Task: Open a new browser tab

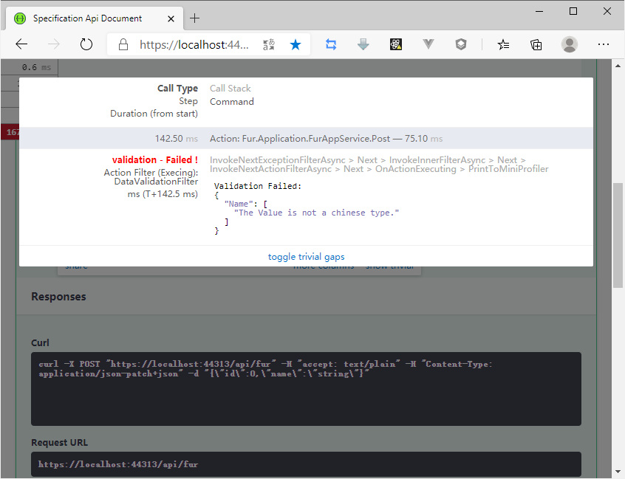Action: coord(195,18)
